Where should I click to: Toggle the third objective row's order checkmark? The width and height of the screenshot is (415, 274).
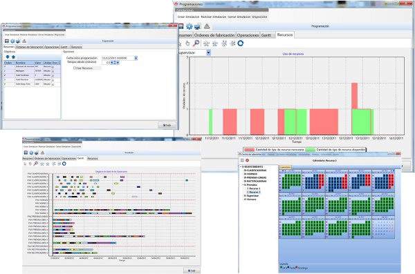(x=5, y=75)
